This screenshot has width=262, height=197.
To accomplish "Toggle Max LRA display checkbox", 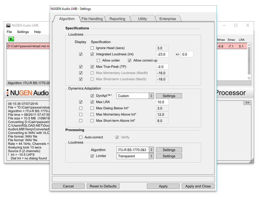I will (81, 102).
